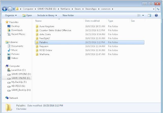Open the Documents library
Image resolution: width=163 pixels, height=113 pixels.
15,46
